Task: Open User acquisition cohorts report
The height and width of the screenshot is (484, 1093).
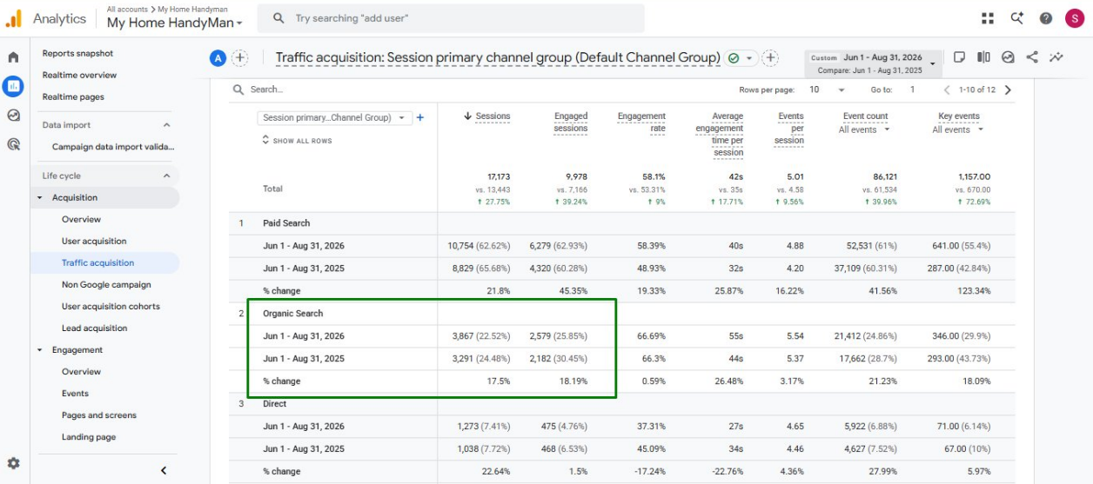Action: click(x=111, y=306)
